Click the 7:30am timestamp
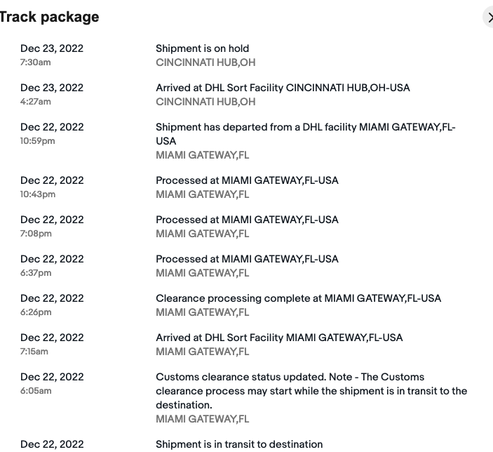The image size is (493, 452). pyautogui.click(x=35, y=62)
